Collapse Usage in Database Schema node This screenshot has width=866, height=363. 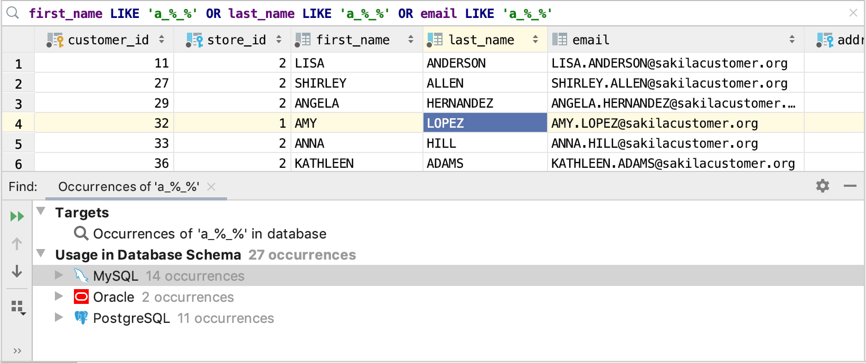point(41,253)
